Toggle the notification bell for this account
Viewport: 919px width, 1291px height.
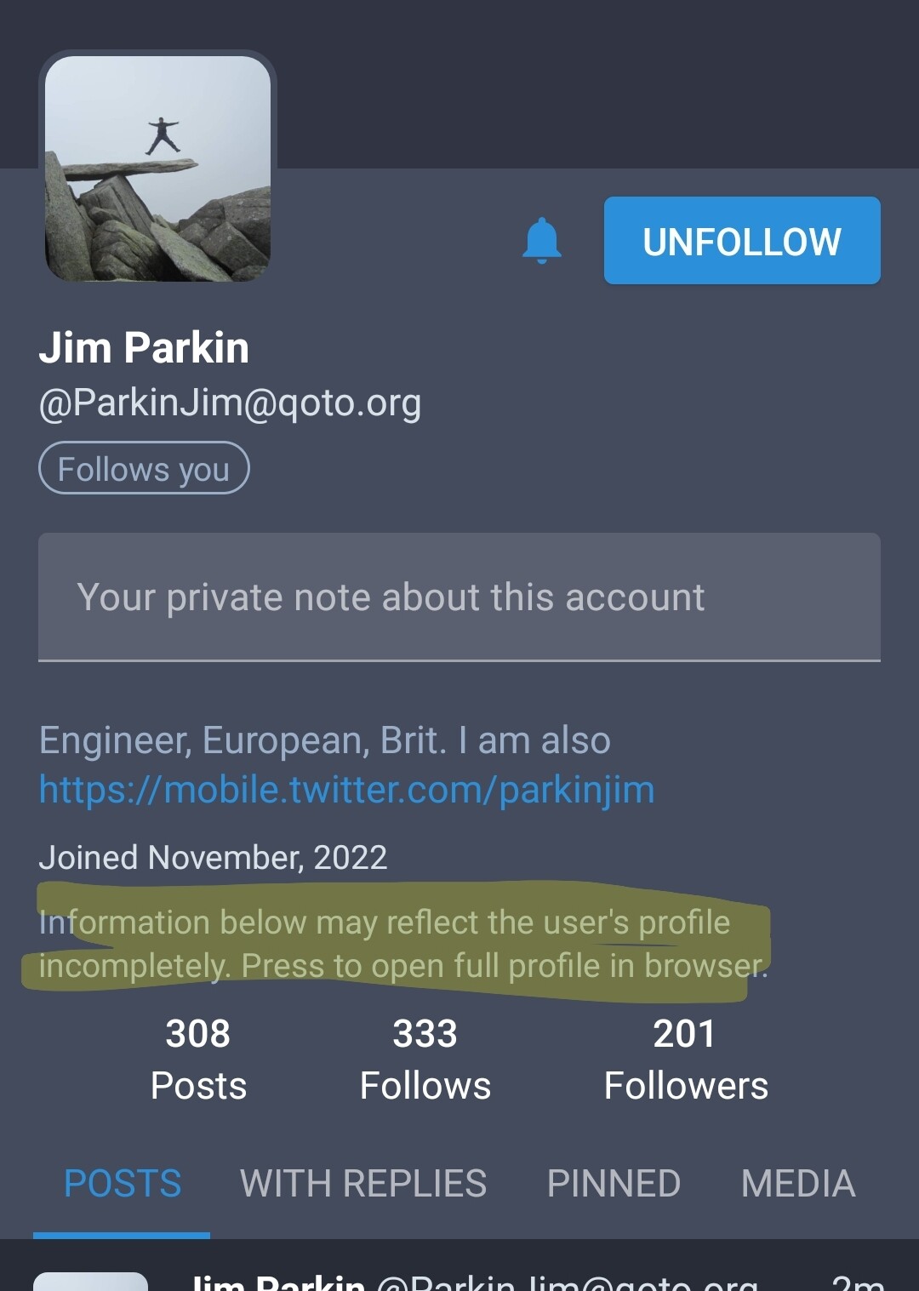(x=542, y=241)
